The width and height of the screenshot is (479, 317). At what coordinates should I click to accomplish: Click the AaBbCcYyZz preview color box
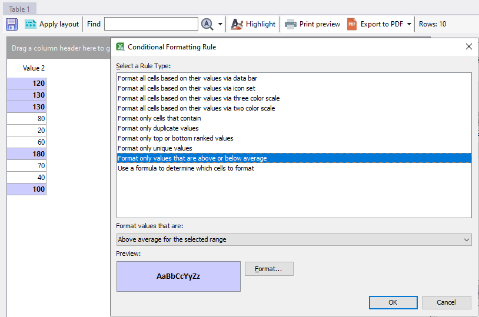tap(178, 276)
